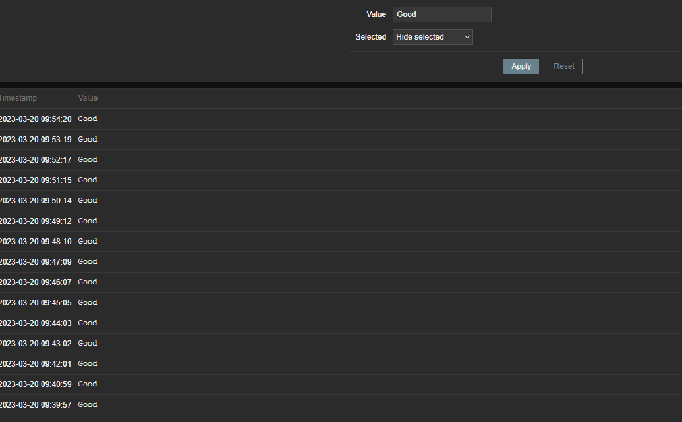Select timestamp 2023-03-20 09:54:20

36,119
